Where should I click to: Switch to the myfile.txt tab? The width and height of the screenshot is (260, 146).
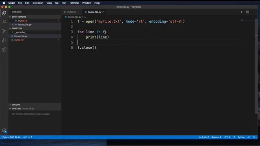click(x=71, y=12)
